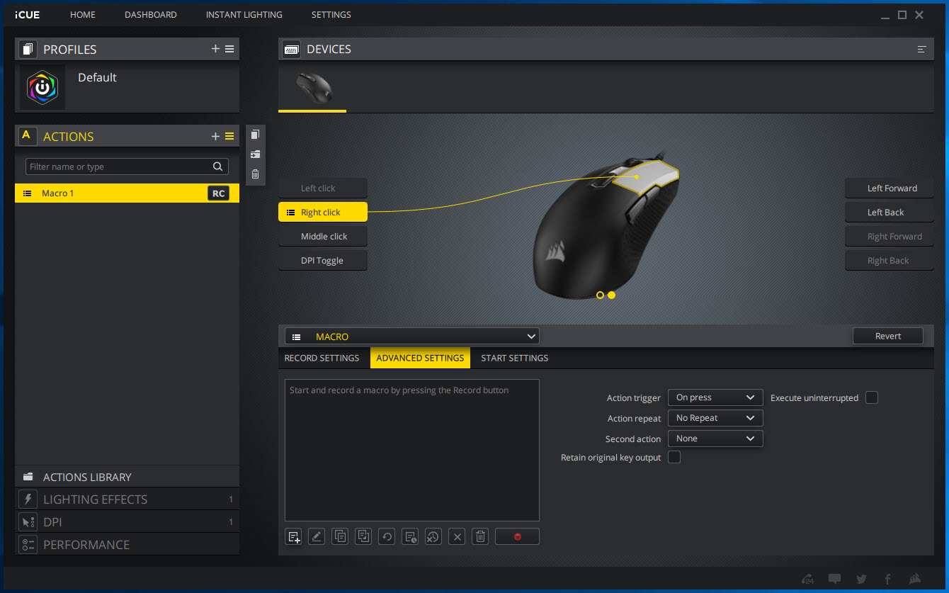Click the paste events icon in macro toolbar
Image resolution: width=949 pixels, height=593 pixels.
(363, 536)
